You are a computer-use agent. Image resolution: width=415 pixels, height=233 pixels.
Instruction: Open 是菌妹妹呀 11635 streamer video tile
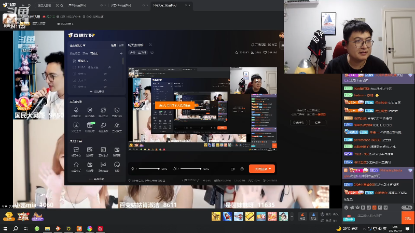tap(276, 197)
